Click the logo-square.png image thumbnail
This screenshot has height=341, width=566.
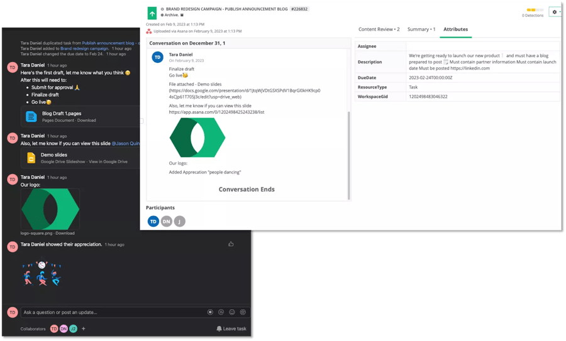coord(50,209)
